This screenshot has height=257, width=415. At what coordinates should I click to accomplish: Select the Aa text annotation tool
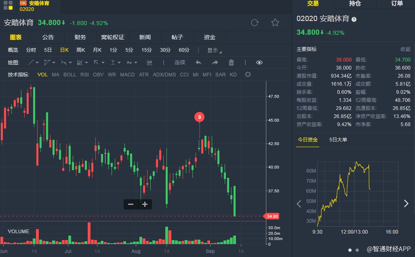129,63
